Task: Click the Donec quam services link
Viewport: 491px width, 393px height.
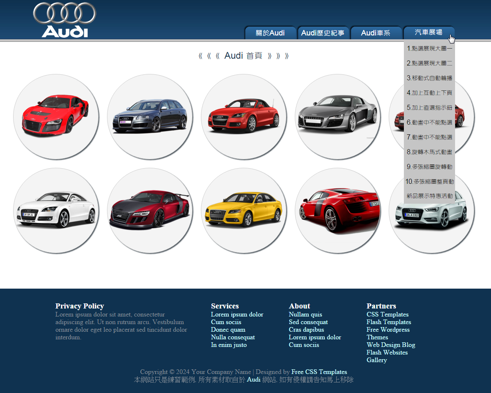Action: click(x=228, y=330)
